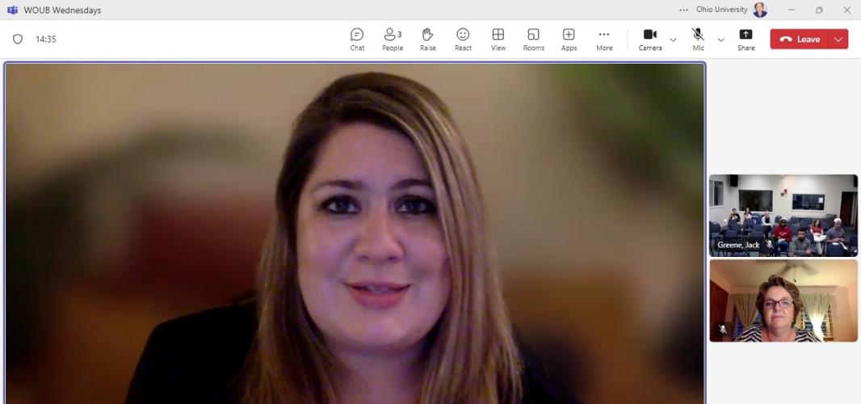This screenshot has width=861, height=404.
Task: Unmute the Mic
Action: [698, 38]
